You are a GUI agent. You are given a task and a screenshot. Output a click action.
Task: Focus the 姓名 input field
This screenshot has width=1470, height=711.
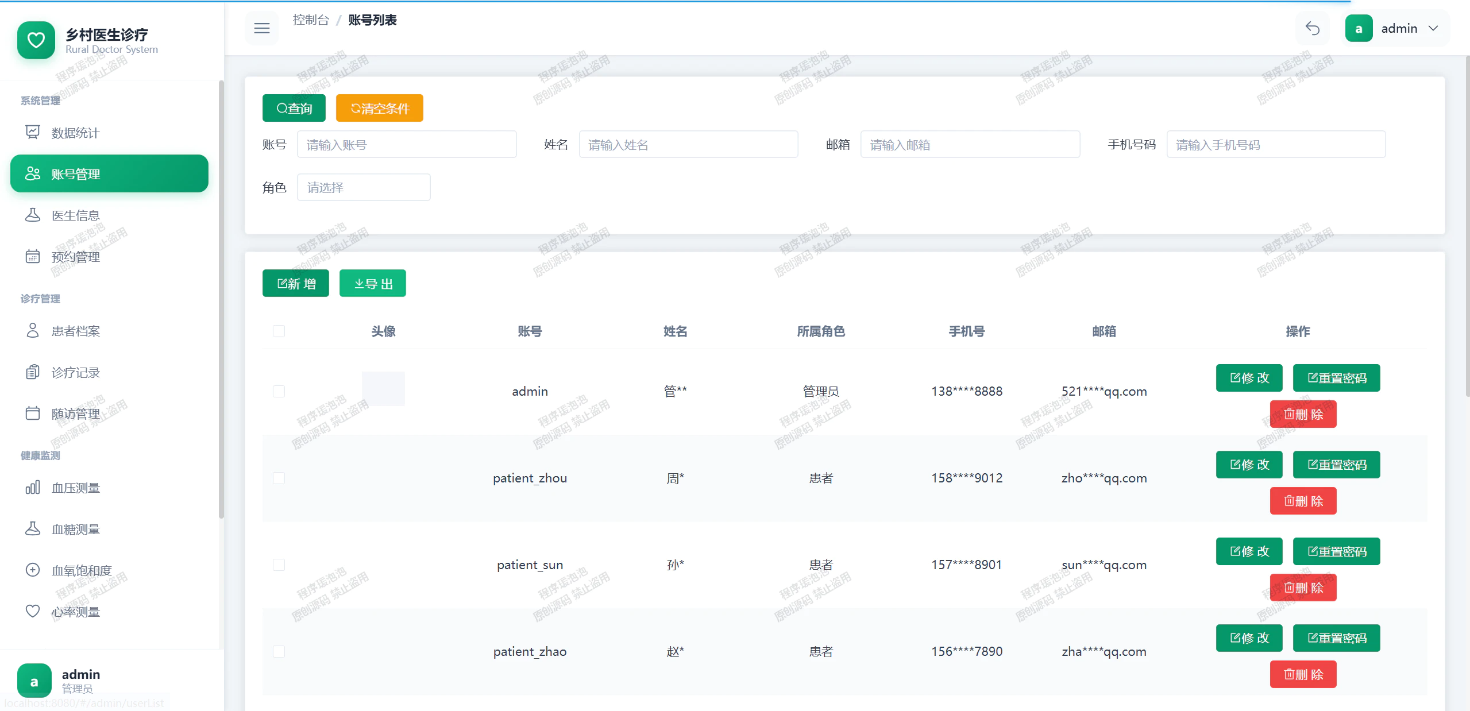689,144
